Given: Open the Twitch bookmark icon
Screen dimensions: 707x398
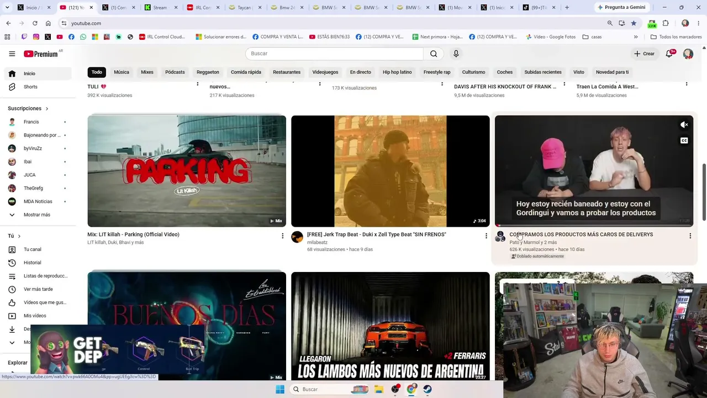Looking at the screenshot, I should tap(24, 37).
